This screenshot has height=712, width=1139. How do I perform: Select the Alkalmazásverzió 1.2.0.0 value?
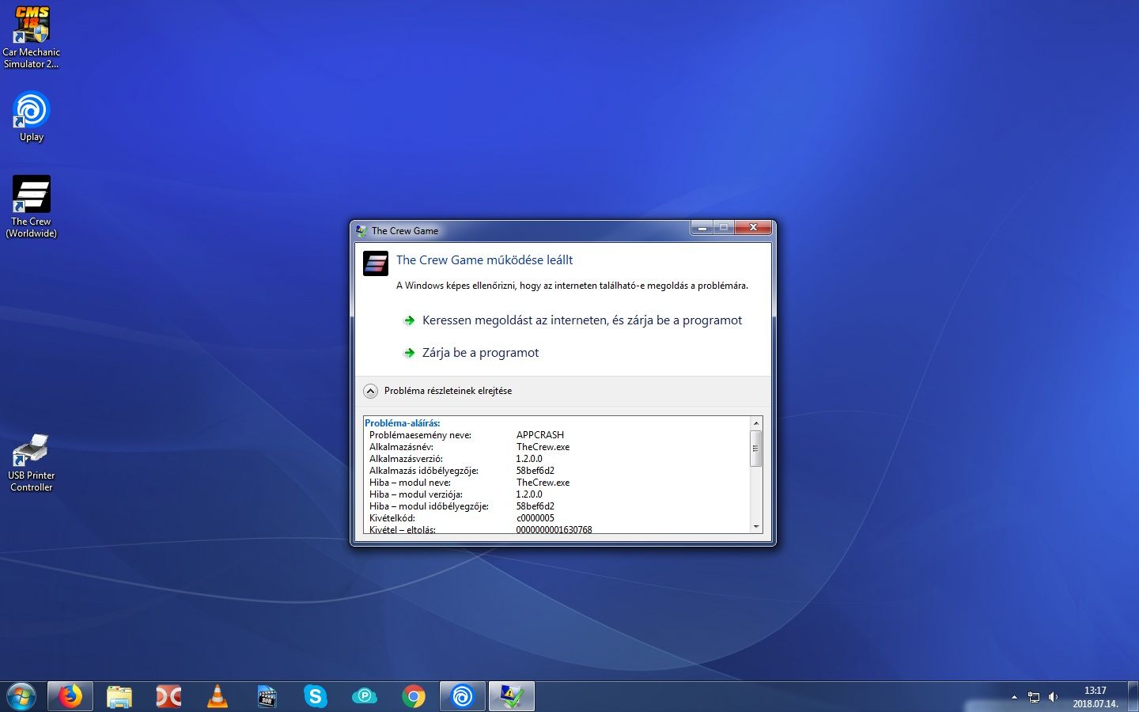(529, 459)
